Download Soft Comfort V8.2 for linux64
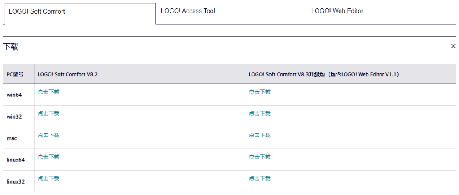 pos(48,157)
